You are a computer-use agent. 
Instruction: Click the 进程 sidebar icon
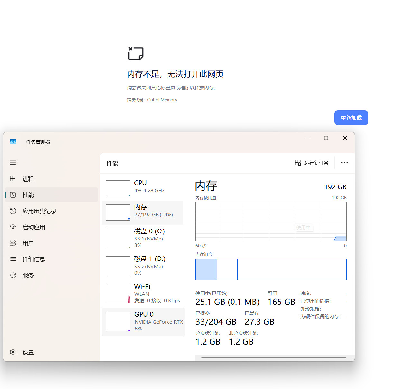(x=13, y=178)
